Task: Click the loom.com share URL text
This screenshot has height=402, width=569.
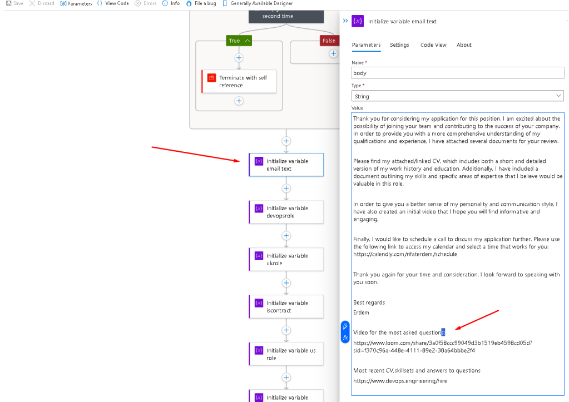Action: pos(443,346)
